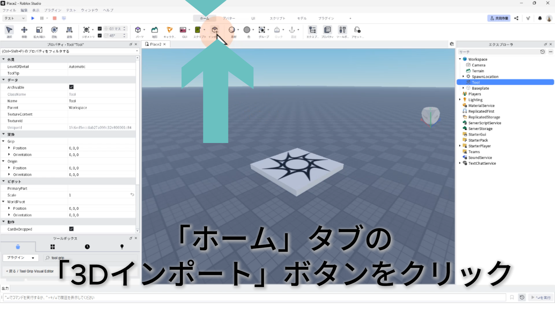Open the Plugins menu in menu bar
Image resolution: width=555 pixels, height=312 pixels.
coord(53,10)
